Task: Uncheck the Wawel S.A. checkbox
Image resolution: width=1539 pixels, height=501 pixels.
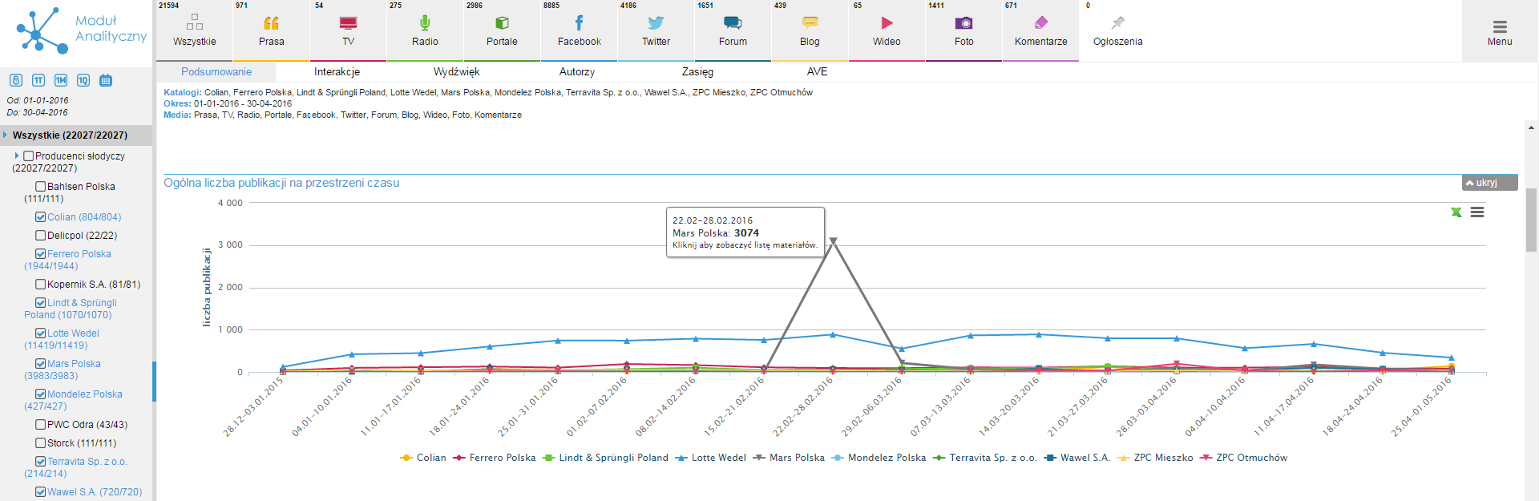Action: click(x=40, y=492)
